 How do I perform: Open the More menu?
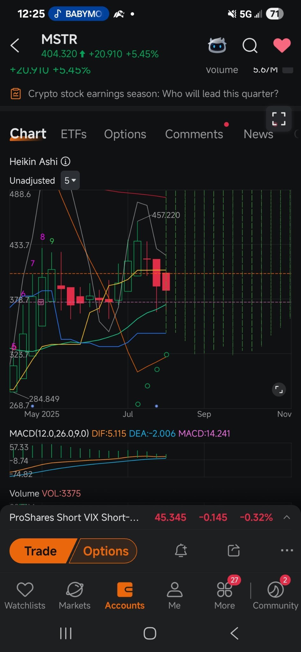pyautogui.click(x=225, y=595)
